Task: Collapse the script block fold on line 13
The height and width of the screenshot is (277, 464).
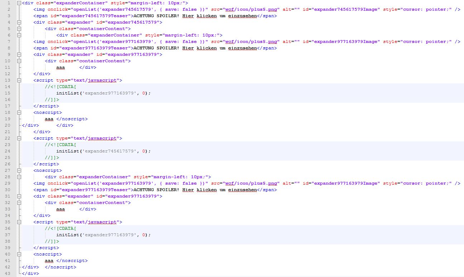Action: 19,80
